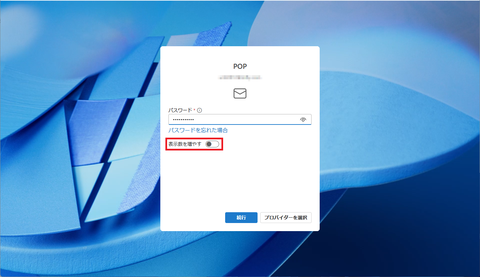Click the red required asterisk beside パスワード
Screen dimensions: 480x277
point(194,110)
